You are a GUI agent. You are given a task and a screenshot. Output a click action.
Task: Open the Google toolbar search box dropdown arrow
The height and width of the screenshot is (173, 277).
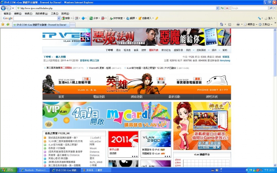(59, 18)
